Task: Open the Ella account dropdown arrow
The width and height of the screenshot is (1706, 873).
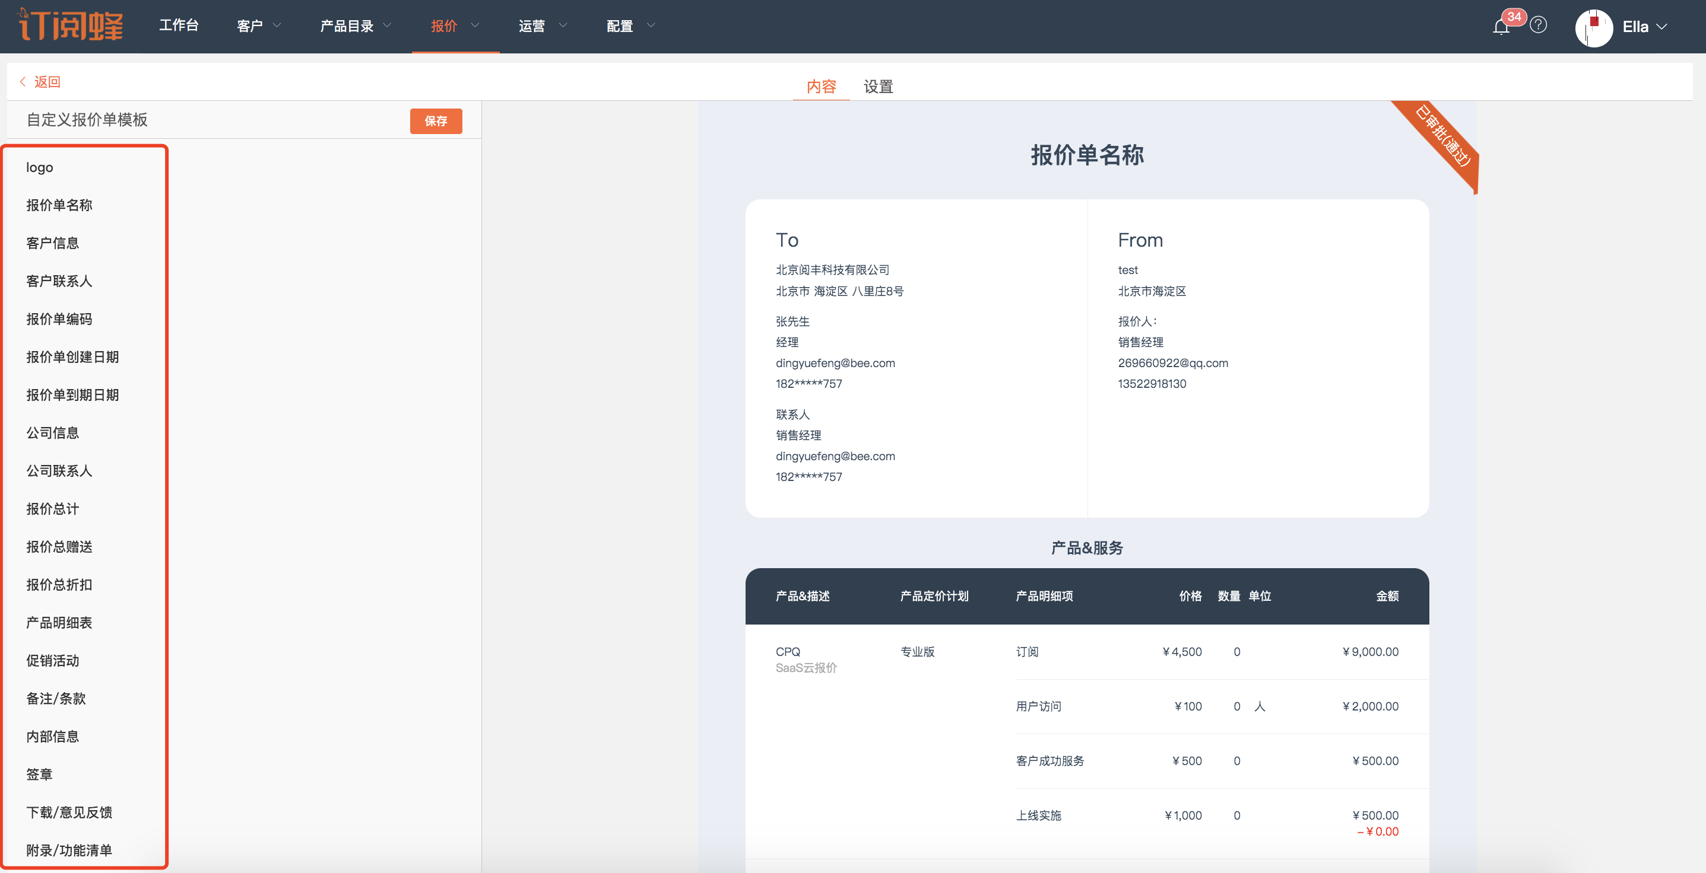Action: (1662, 27)
